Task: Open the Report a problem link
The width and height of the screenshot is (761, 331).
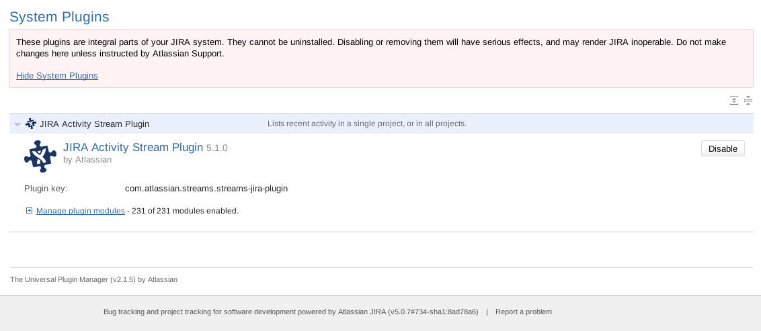Action: (523, 312)
